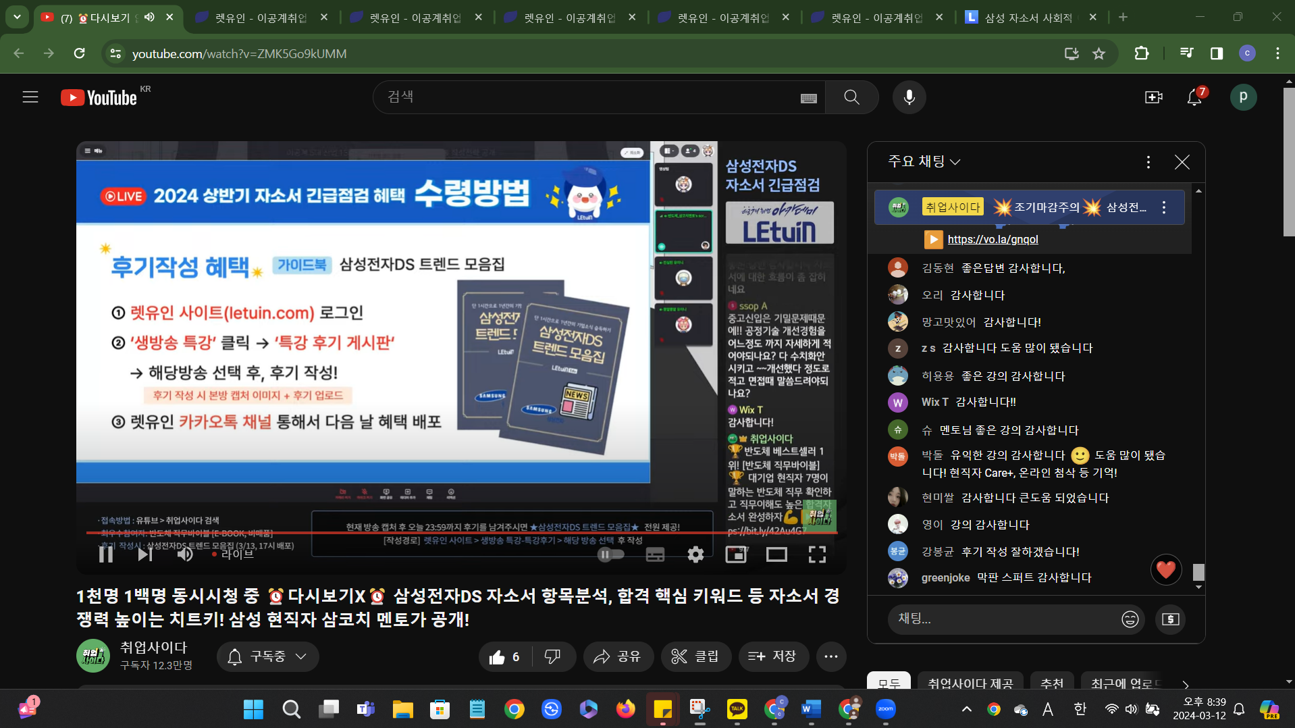This screenshot has width=1295, height=728.
Task: Select the 취업사이다 제공 filter chip
Action: pyautogui.click(x=970, y=683)
